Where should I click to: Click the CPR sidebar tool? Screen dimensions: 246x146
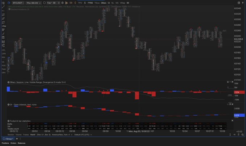click(x=4, y=54)
